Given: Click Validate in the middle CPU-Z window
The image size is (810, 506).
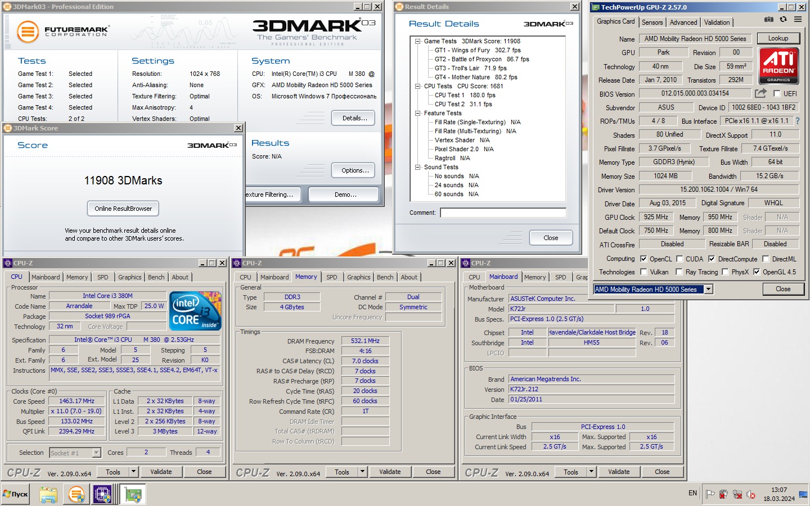Looking at the screenshot, I should [x=390, y=472].
